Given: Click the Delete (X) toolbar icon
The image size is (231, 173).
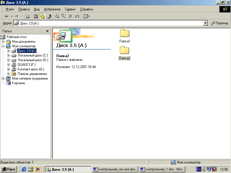Looking at the screenshot, I should tap(70, 16).
